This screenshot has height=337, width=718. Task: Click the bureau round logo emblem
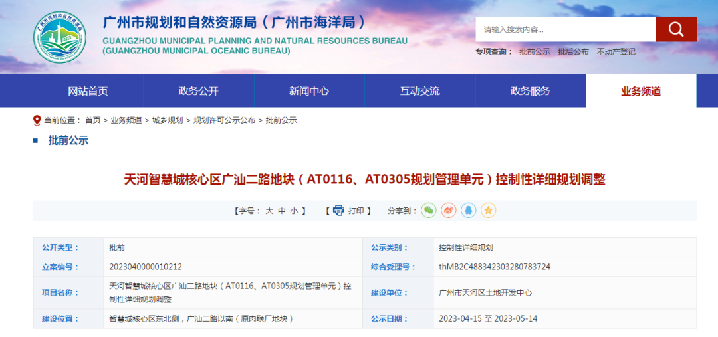point(60,37)
